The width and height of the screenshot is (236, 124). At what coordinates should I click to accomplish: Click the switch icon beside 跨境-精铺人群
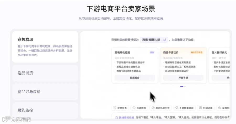(164, 40)
